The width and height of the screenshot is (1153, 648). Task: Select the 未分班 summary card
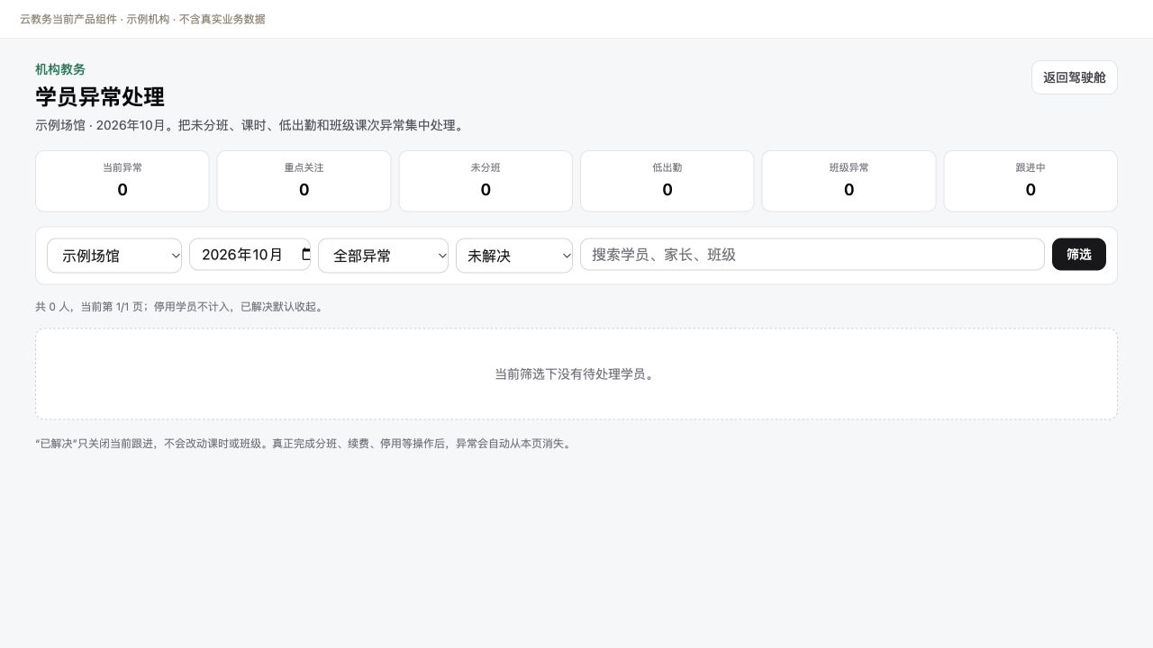486,181
